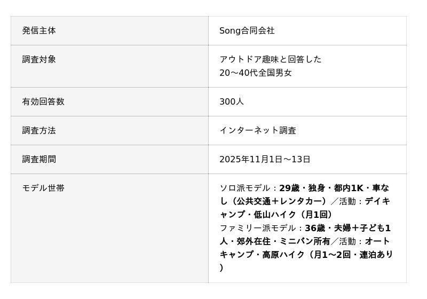Image resolution: width=427 pixels, height=299 pixels.
Task: Click the 郊外在住・ミニバン所有 bold text
Action: 284,241
